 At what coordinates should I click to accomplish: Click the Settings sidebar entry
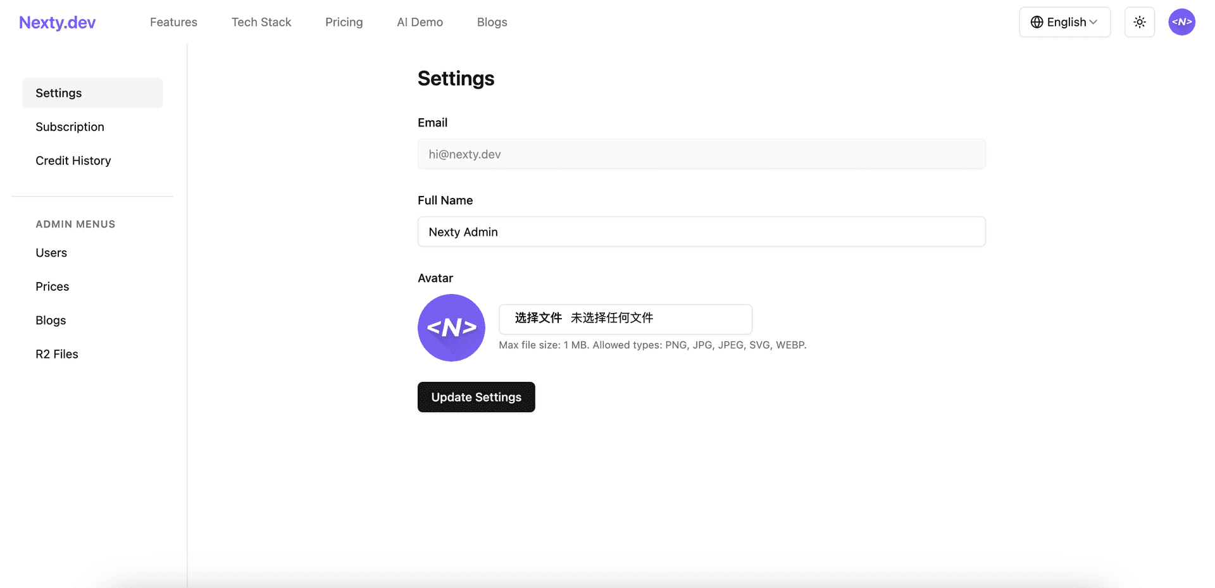tap(59, 92)
